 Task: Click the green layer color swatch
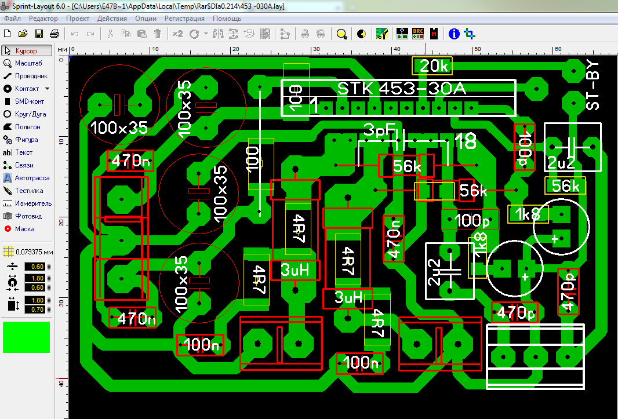pyautogui.click(x=27, y=337)
